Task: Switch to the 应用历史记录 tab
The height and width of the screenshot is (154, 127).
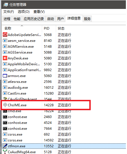Action: (x=34, y=19)
